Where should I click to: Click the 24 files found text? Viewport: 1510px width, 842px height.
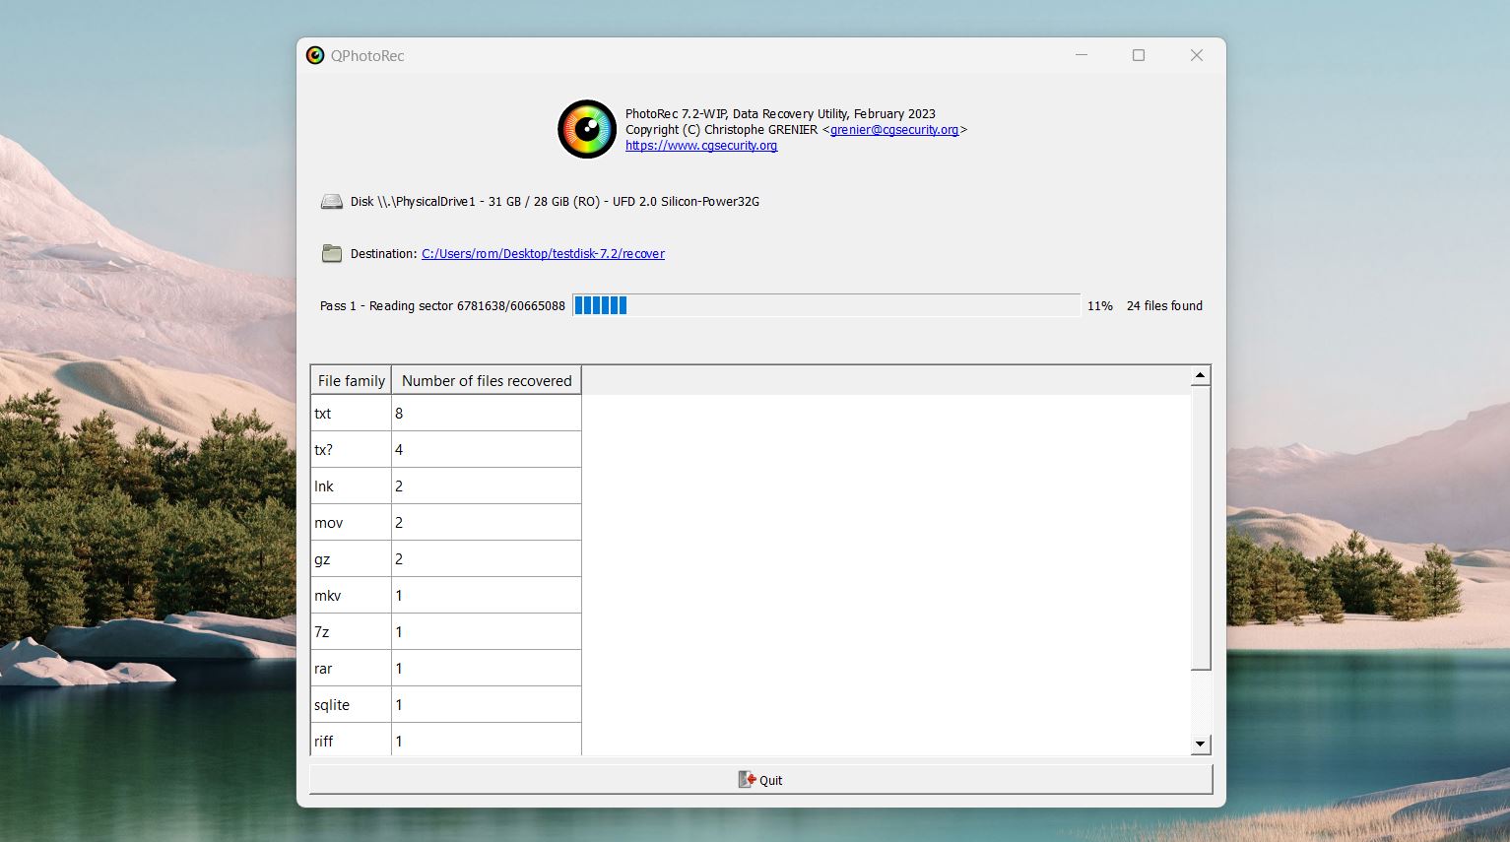tap(1164, 306)
